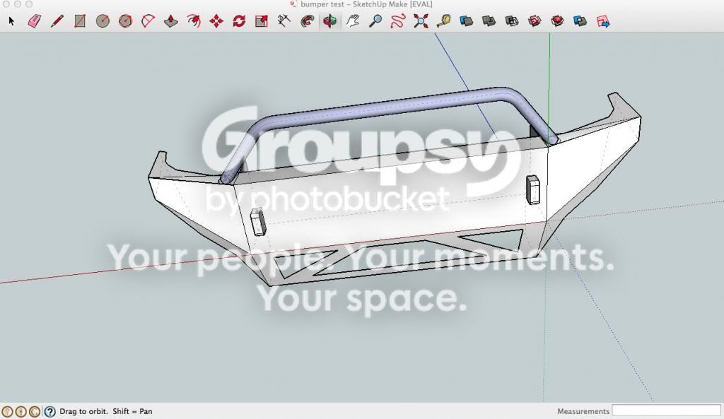The image size is (724, 419).
Task: Choose the Offset tool
Action: point(194,21)
